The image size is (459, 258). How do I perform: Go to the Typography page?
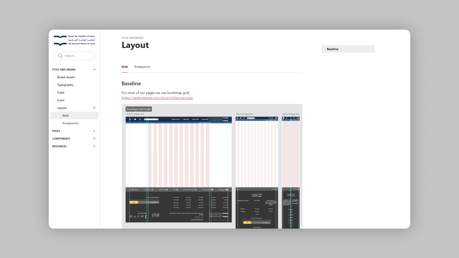point(65,85)
